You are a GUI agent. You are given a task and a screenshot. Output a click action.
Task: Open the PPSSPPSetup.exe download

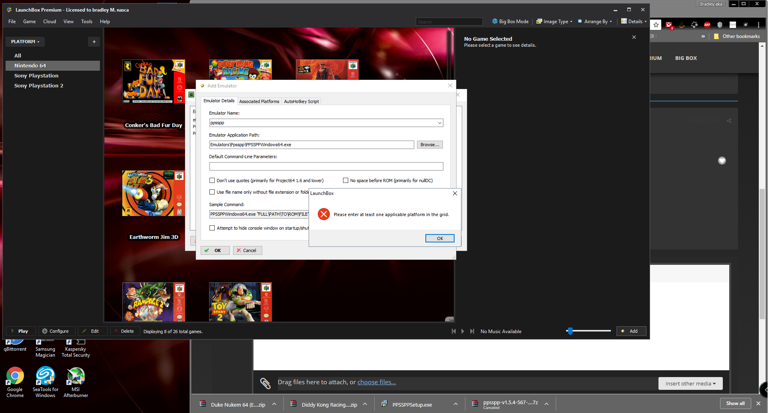click(413, 405)
